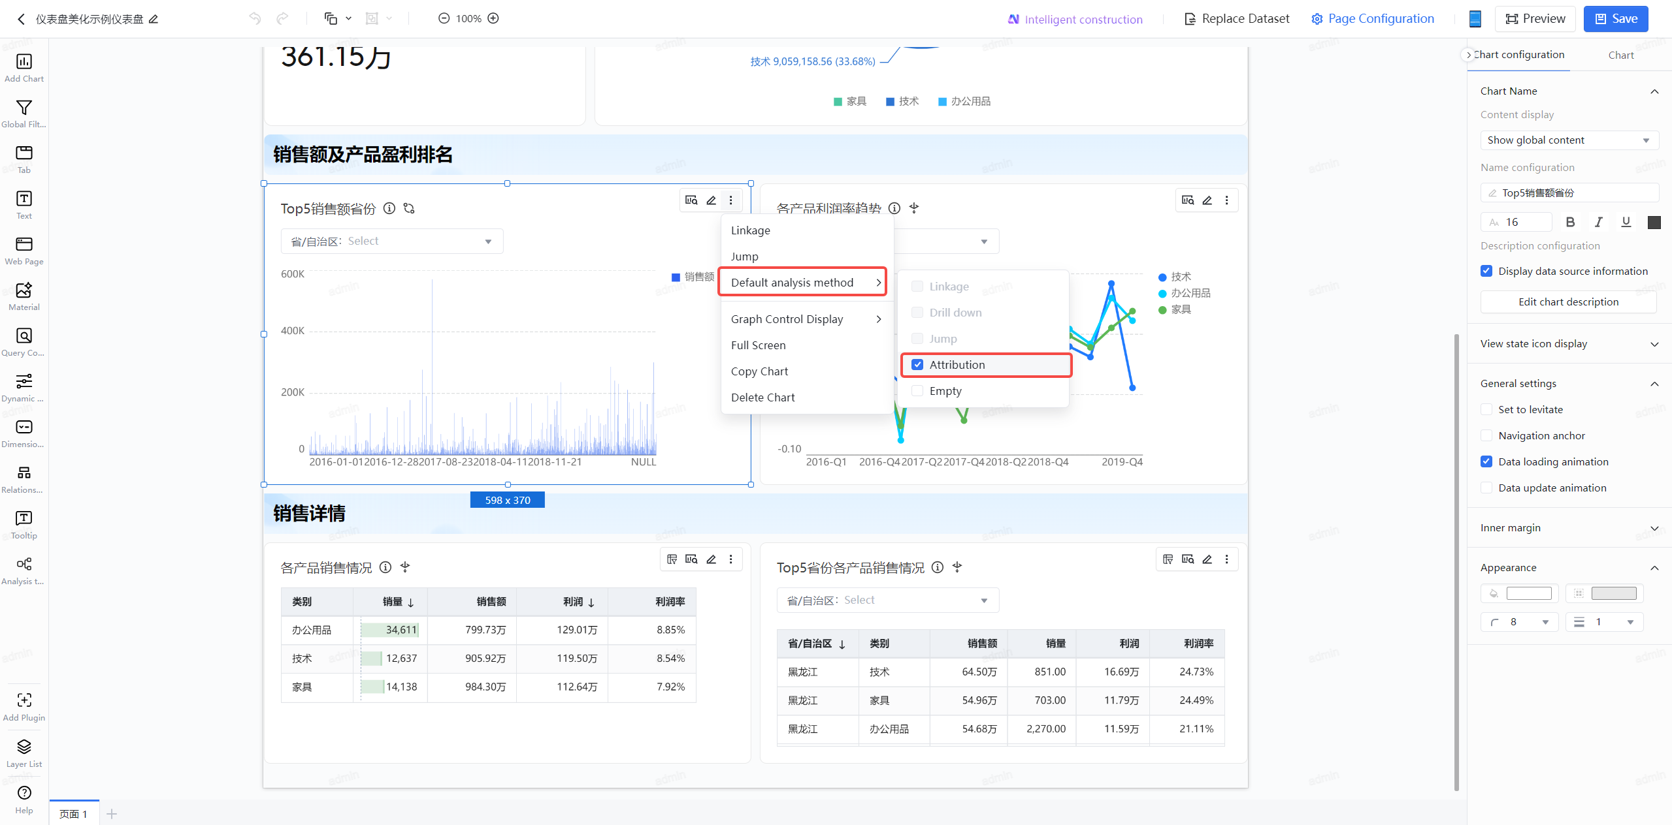Open the Analysis tool
1672x825 pixels.
24,570
